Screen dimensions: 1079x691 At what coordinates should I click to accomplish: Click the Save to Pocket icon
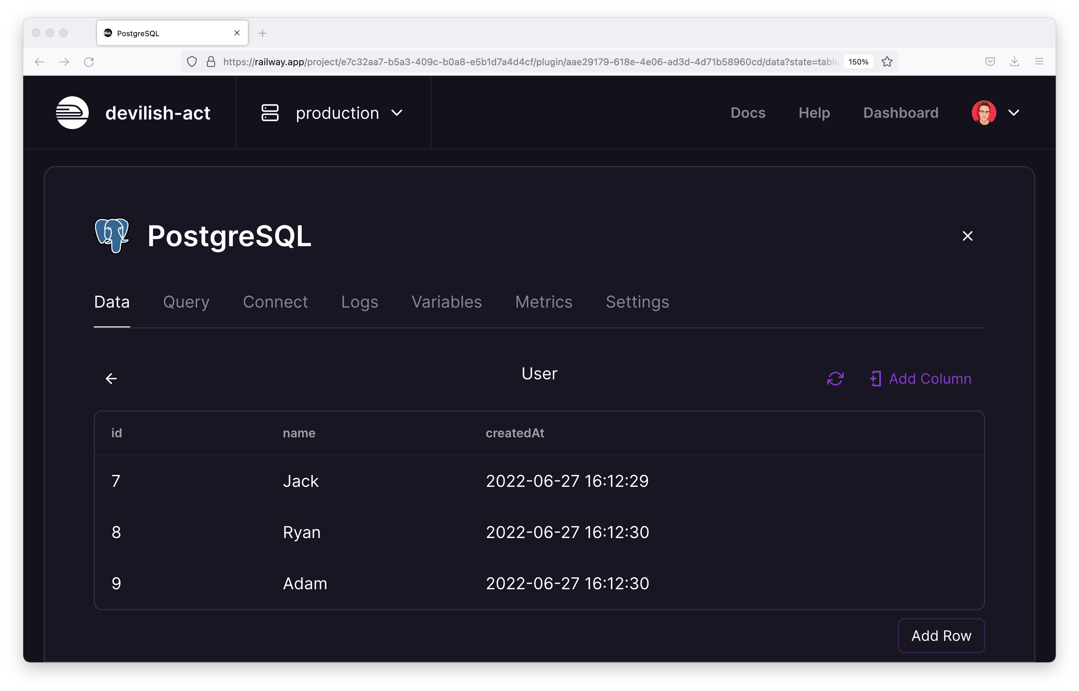pyautogui.click(x=990, y=62)
